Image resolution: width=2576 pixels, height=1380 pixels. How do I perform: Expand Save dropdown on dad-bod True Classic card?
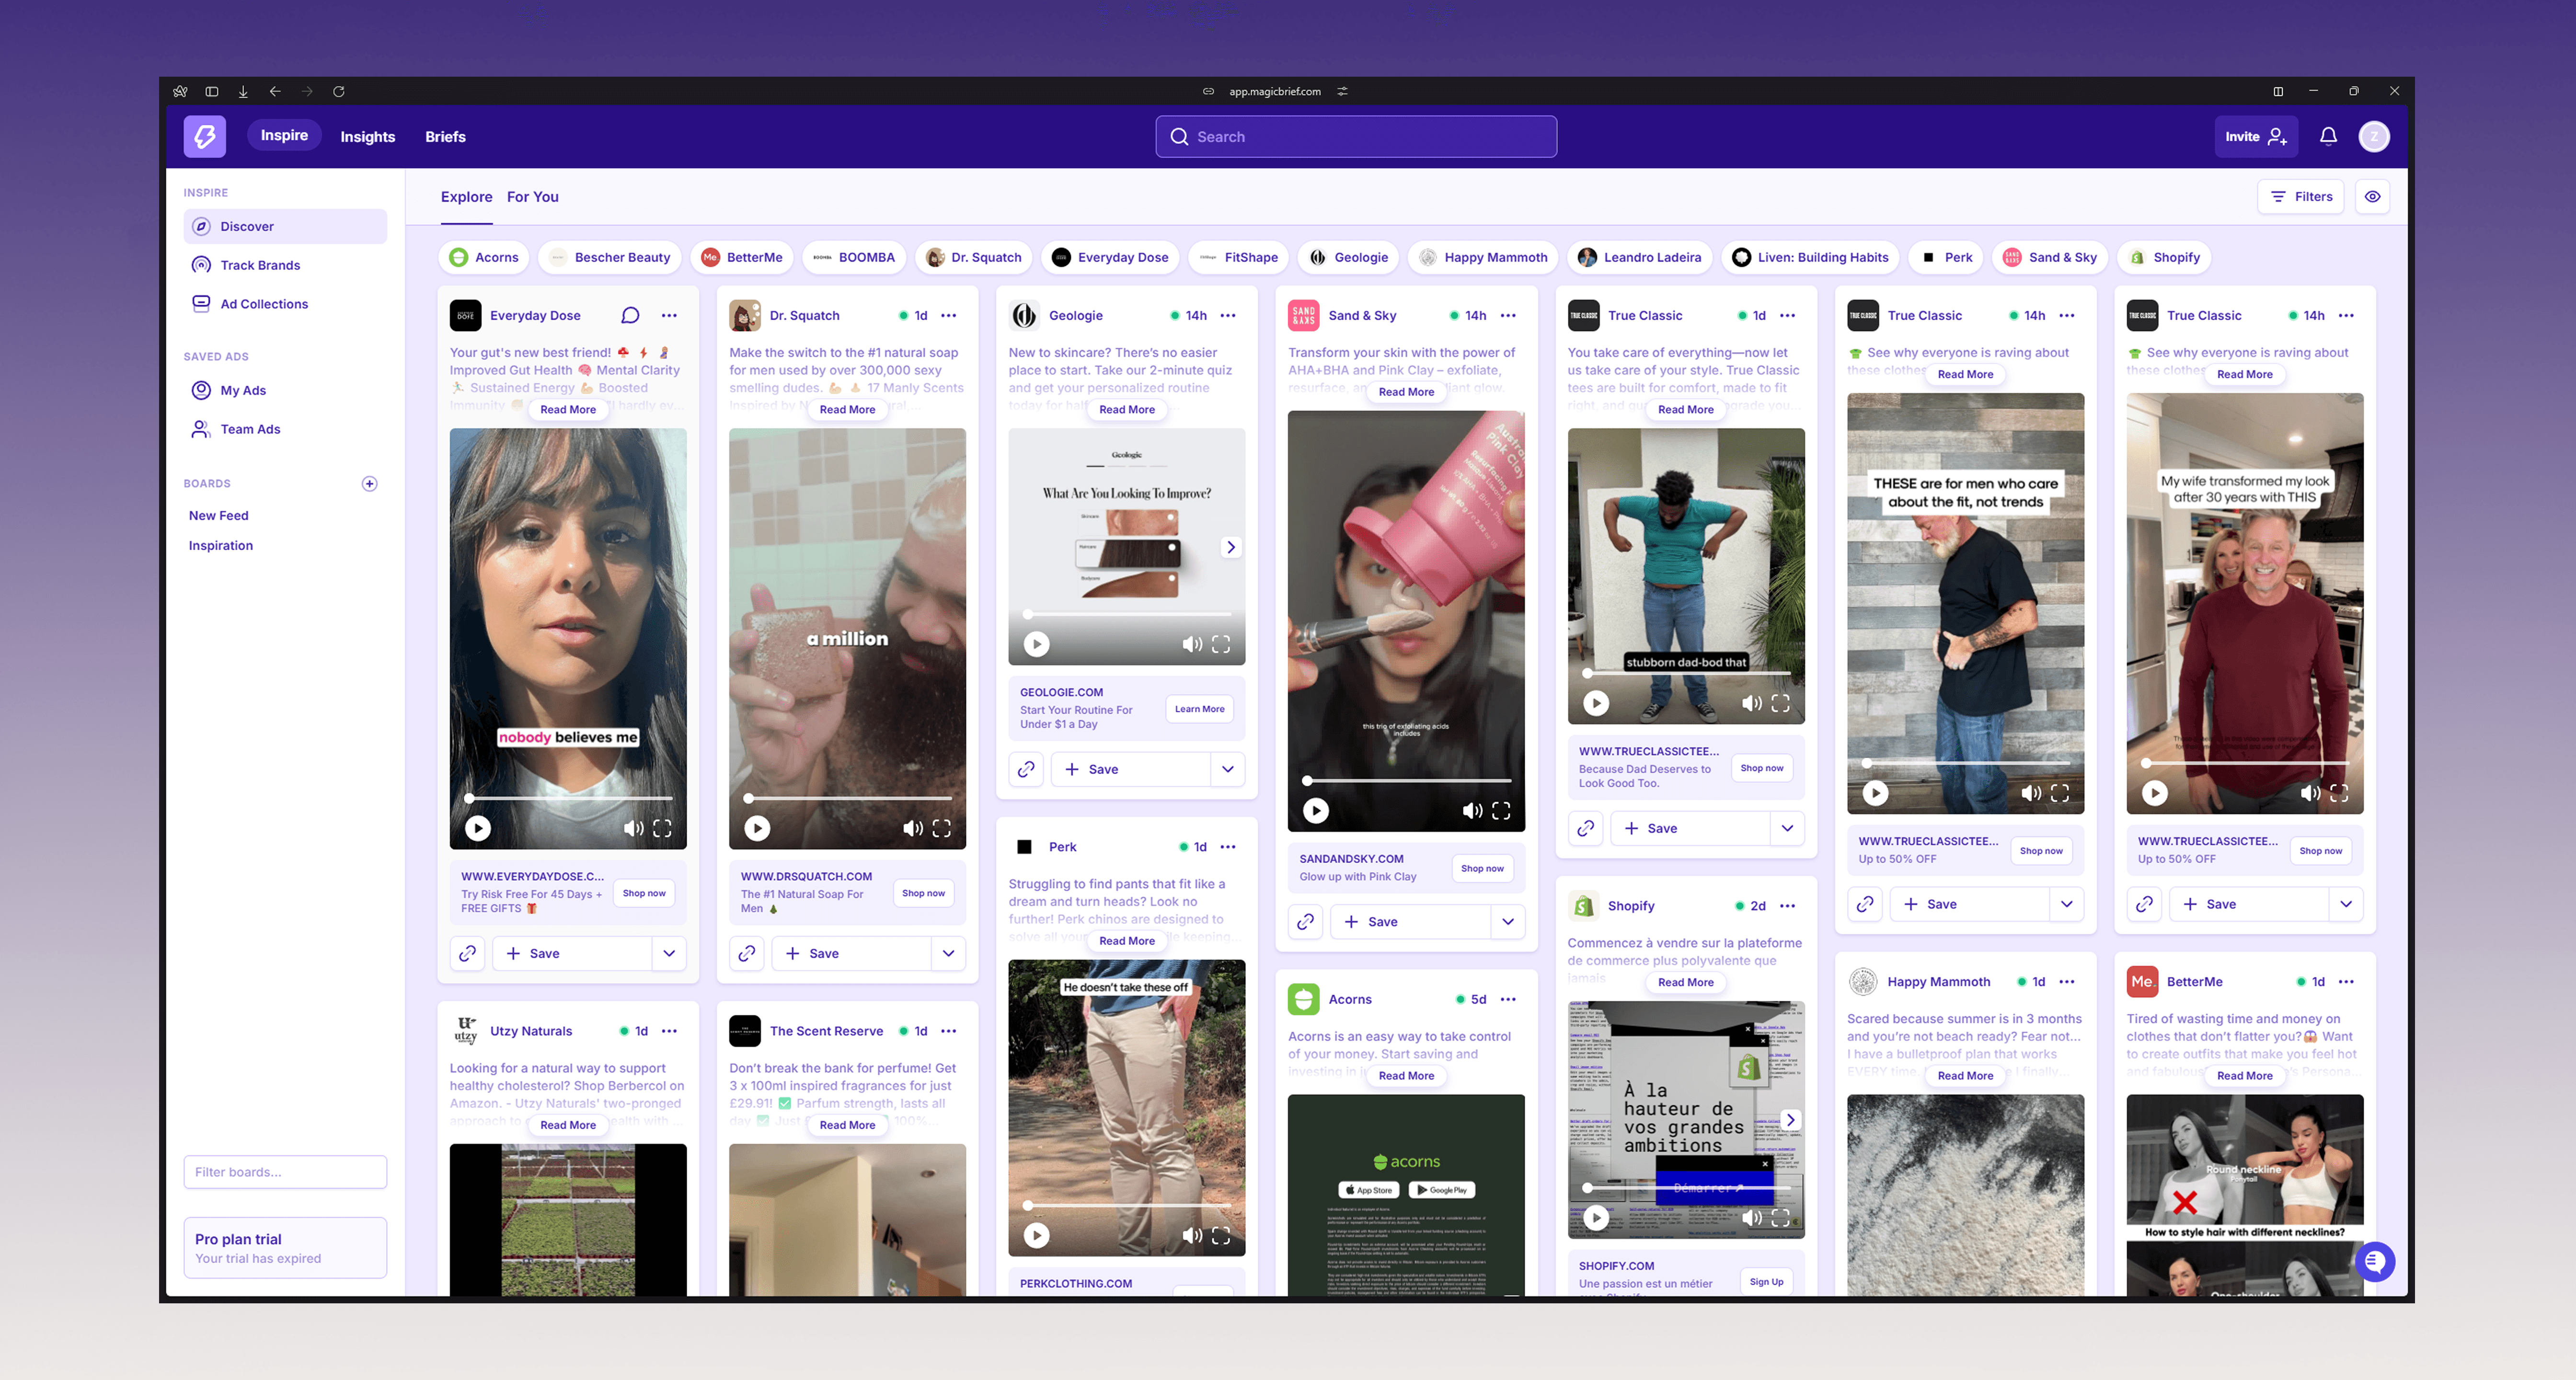[1787, 828]
